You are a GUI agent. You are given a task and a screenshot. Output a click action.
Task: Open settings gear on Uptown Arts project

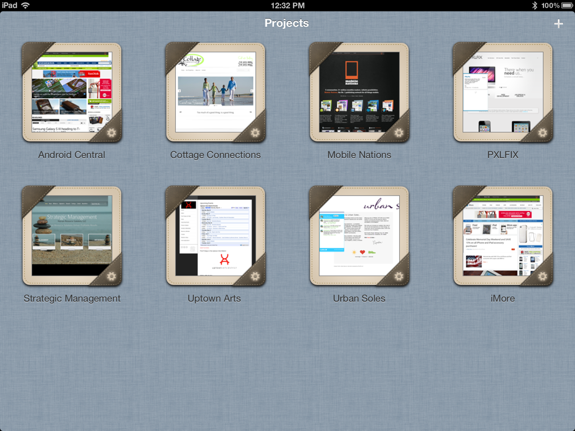point(255,276)
